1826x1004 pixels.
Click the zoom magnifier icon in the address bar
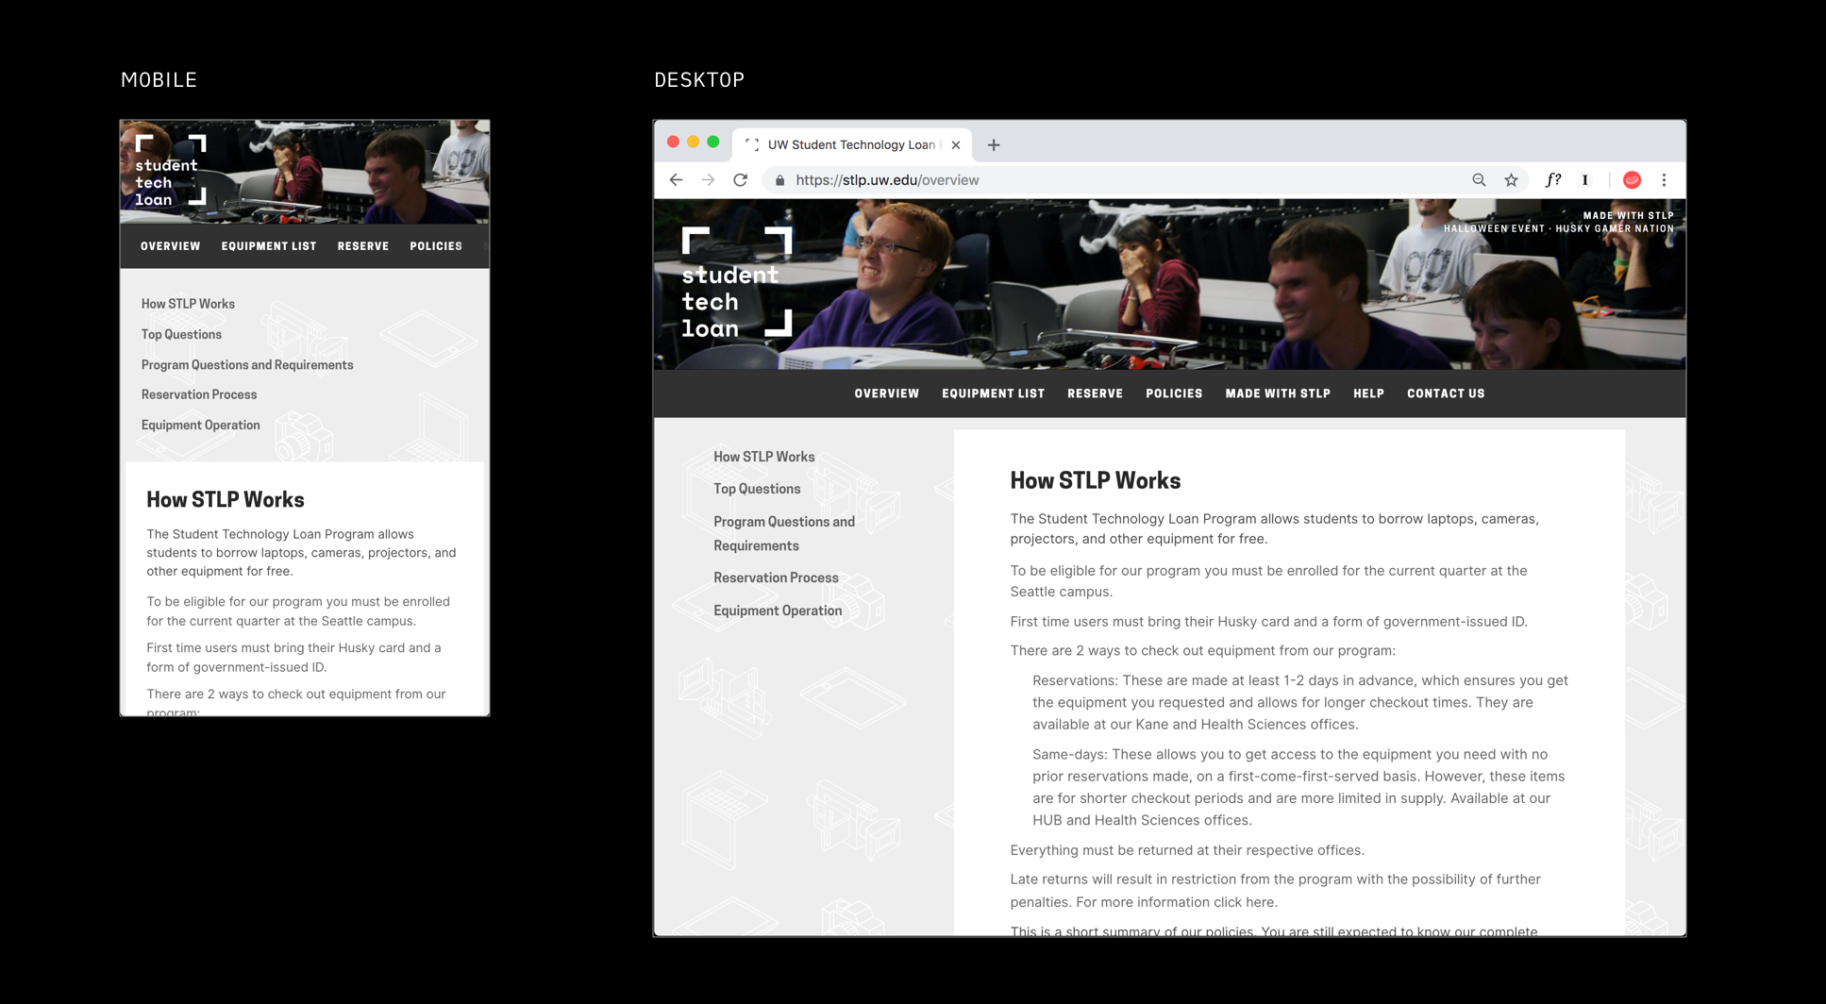click(x=1479, y=180)
